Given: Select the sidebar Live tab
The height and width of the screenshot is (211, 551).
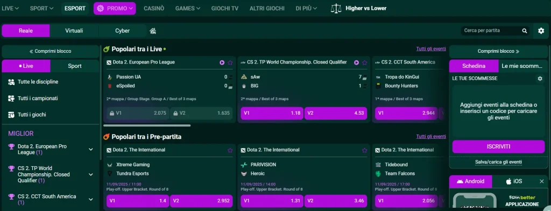Looking at the screenshot, I should point(26,66).
